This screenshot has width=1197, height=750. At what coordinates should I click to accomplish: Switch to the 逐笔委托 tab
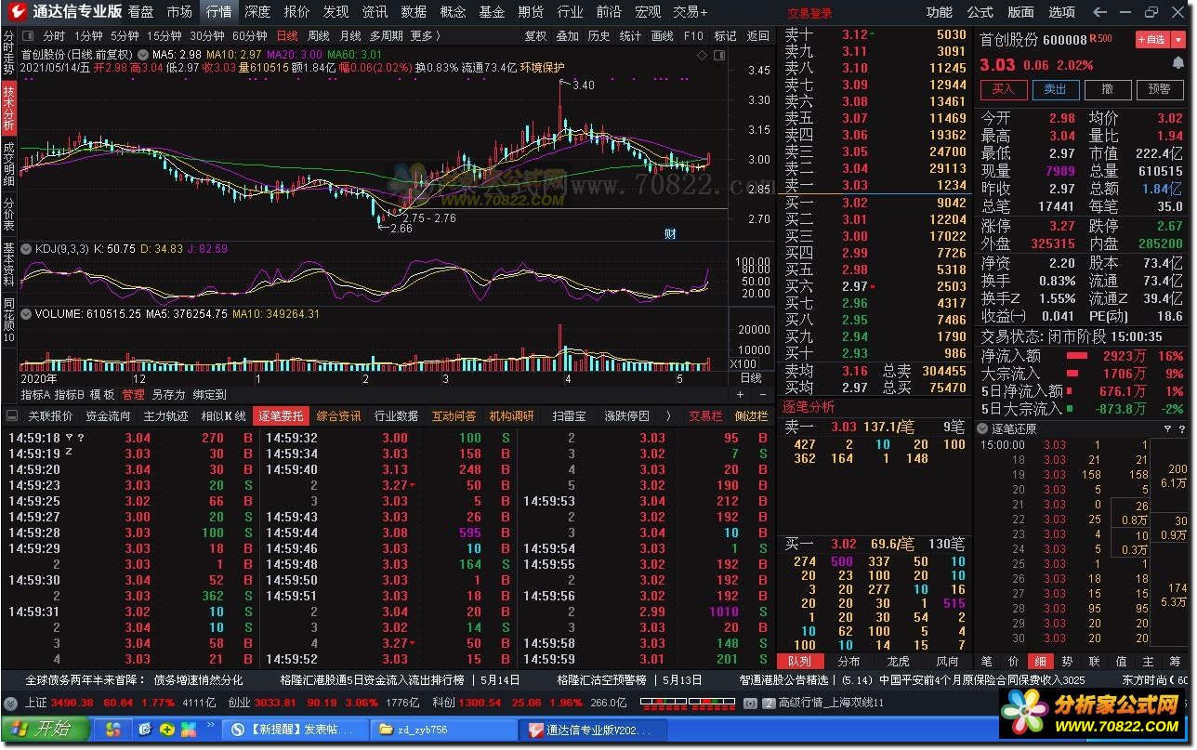tap(281, 415)
